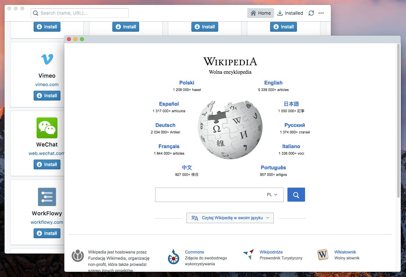
Task: Click the first Install button in the top row
Action: click(47, 27)
